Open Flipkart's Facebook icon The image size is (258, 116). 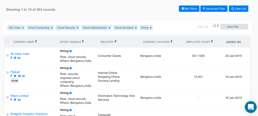pos(11,76)
